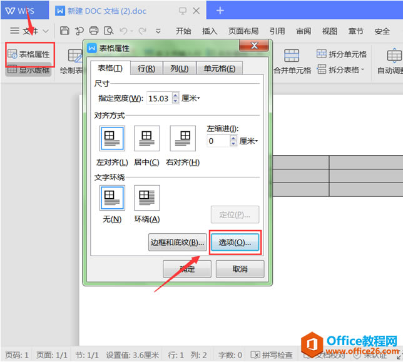Select 右对齐(H) alignment option
Screen dimensions: 403x362
pos(183,138)
